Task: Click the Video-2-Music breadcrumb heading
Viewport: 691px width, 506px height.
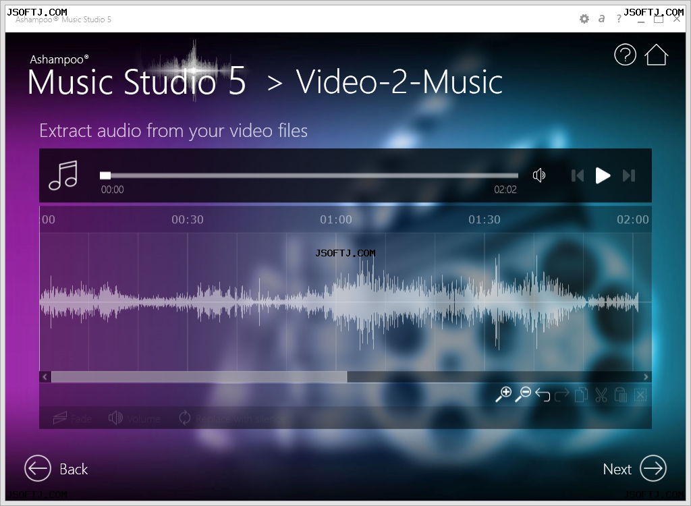Action: point(399,82)
